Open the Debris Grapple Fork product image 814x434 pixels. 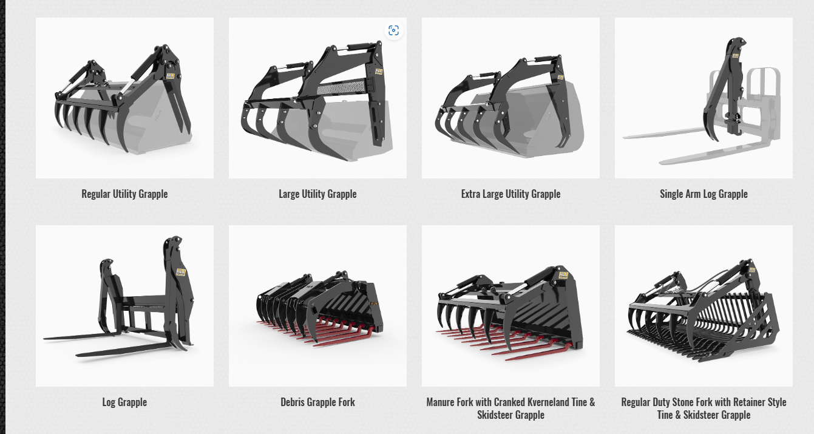coord(317,306)
